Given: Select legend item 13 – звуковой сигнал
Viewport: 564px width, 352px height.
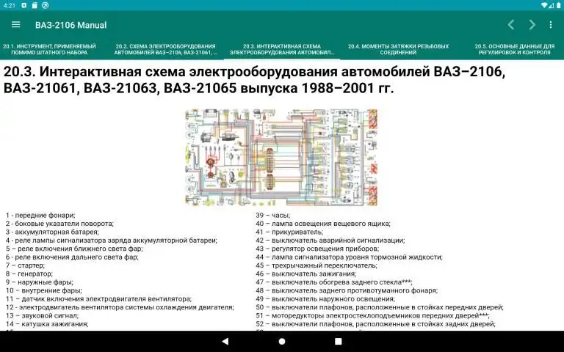Looking at the screenshot, I should [42, 316].
